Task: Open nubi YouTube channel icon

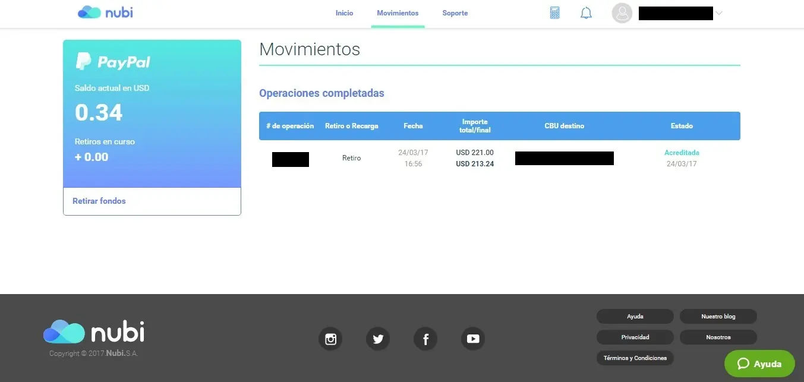Action: point(473,339)
